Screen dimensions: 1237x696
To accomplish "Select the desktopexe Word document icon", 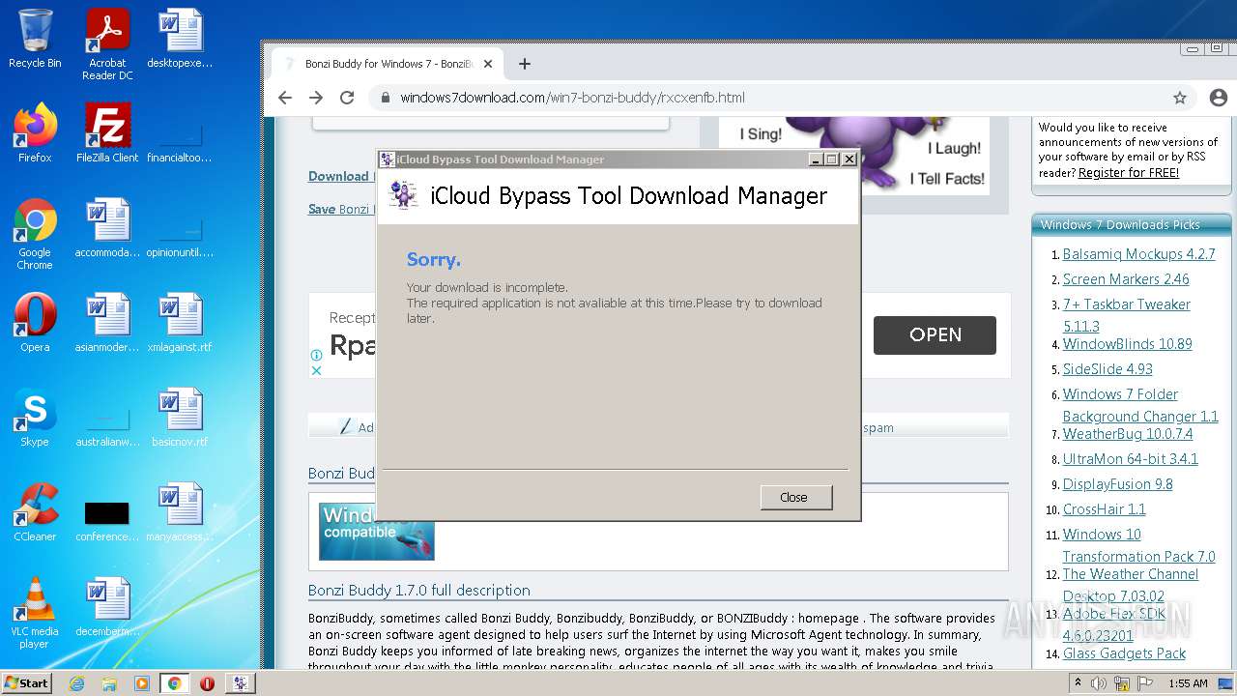I will click(180, 39).
